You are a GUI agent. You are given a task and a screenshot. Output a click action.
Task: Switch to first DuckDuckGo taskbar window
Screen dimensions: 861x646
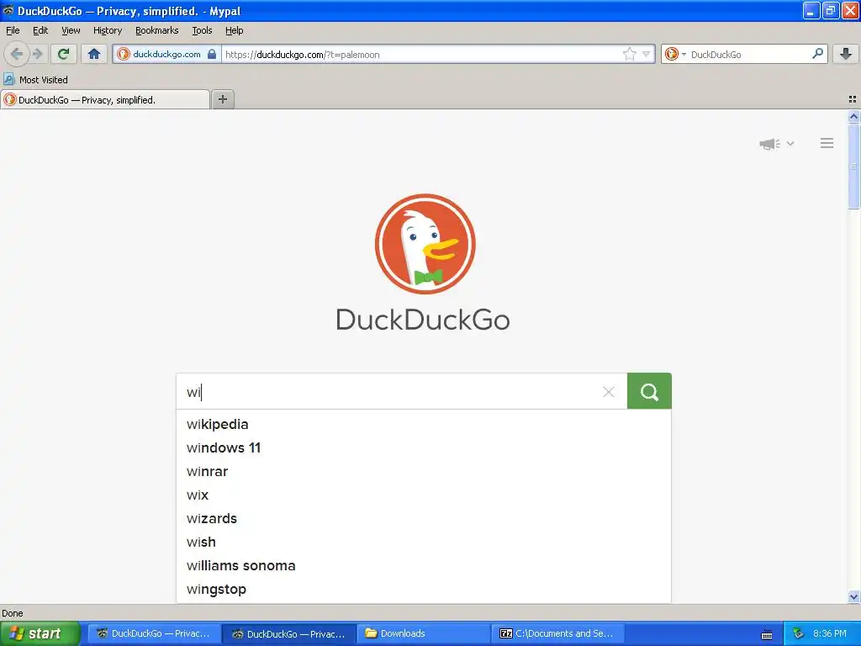click(153, 633)
